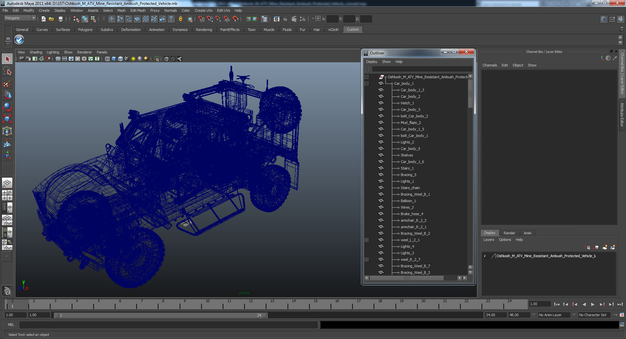Open the Render View clapperboard icon
626x339 pixels.
(x=276, y=19)
